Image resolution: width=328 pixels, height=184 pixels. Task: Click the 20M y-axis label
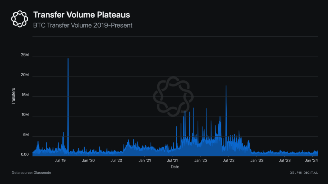tap(25, 75)
